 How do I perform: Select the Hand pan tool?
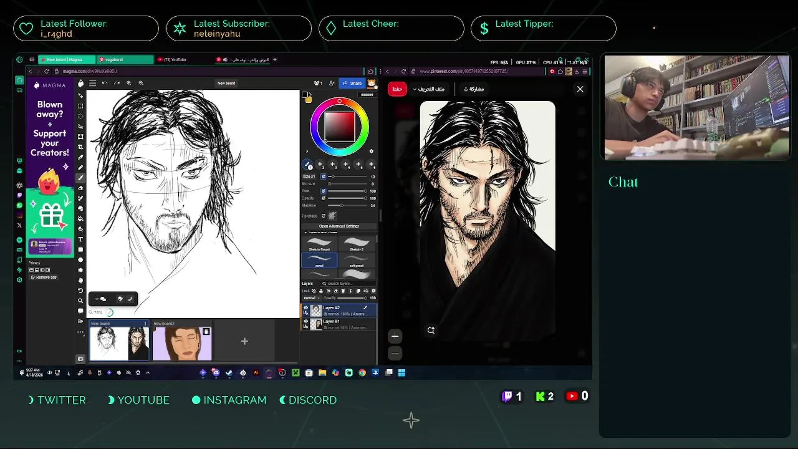[80, 280]
